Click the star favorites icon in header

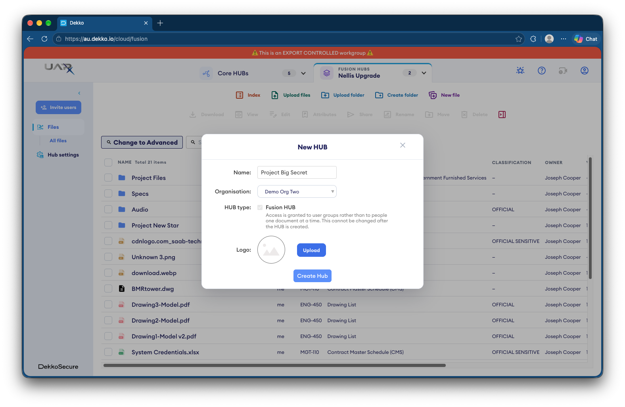[x=520, y=71]
